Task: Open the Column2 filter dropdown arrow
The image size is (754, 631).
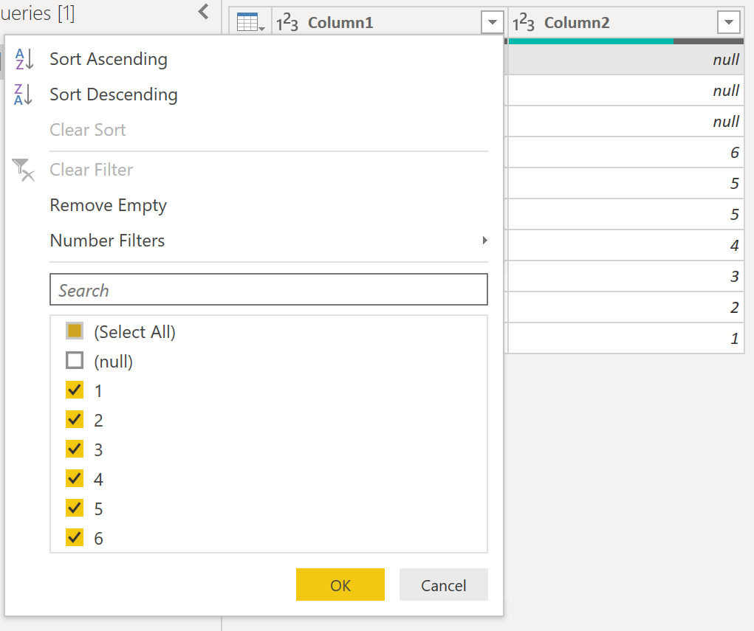Action: (728, 22)
